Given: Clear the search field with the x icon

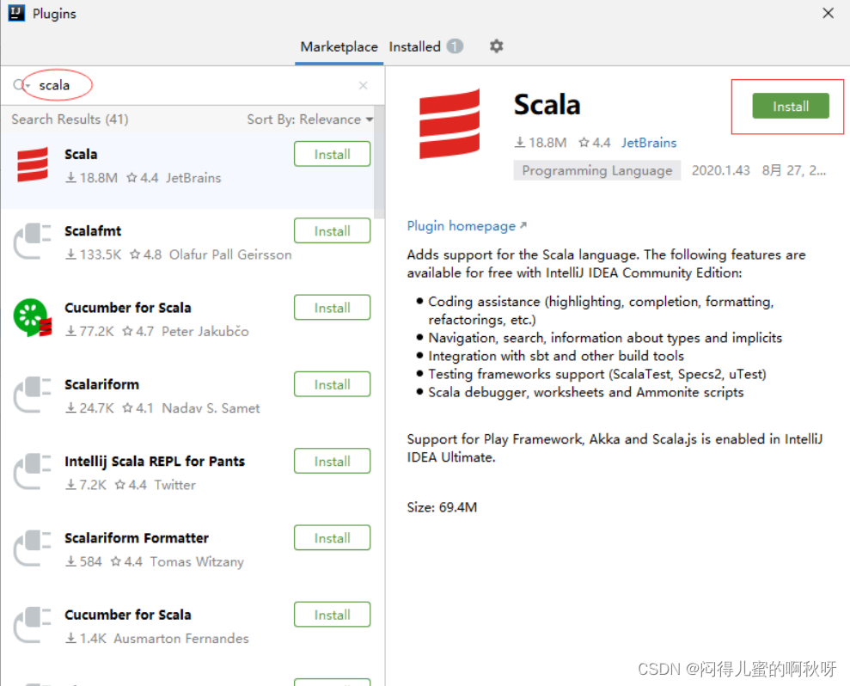Looking at the screenshot, I should pyautogui.click(x=364, y=86).
